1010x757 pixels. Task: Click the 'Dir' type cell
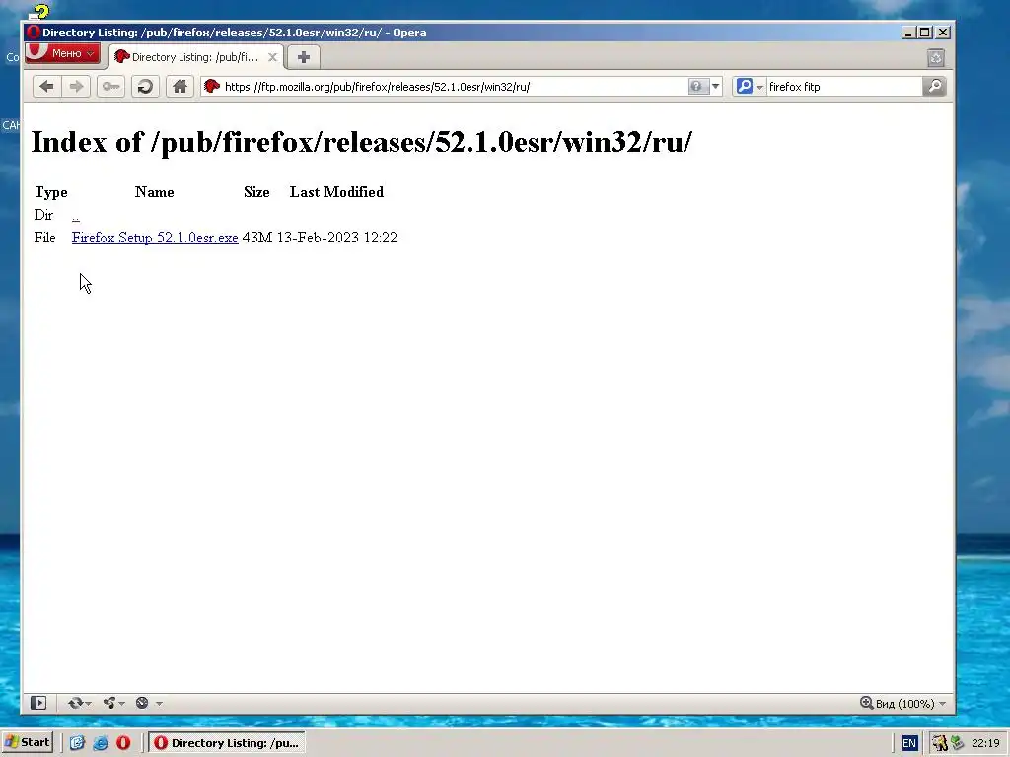click(x=43, y=215)
